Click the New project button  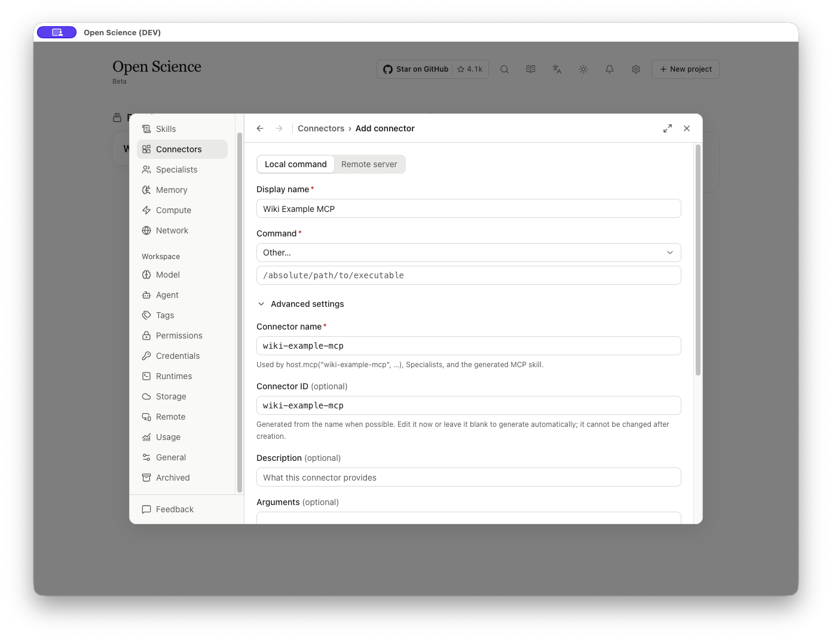click(x=686, y=69)
